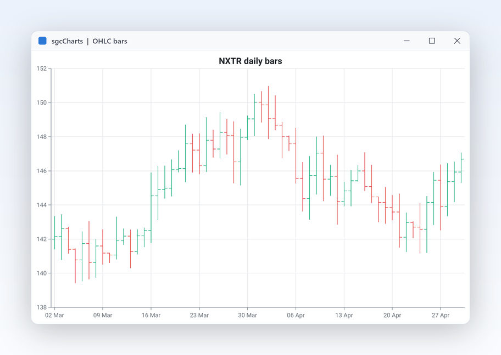Screen dimensions: 501x355
Task: Click the 138 y-axis label
Action: click(42, 307)
